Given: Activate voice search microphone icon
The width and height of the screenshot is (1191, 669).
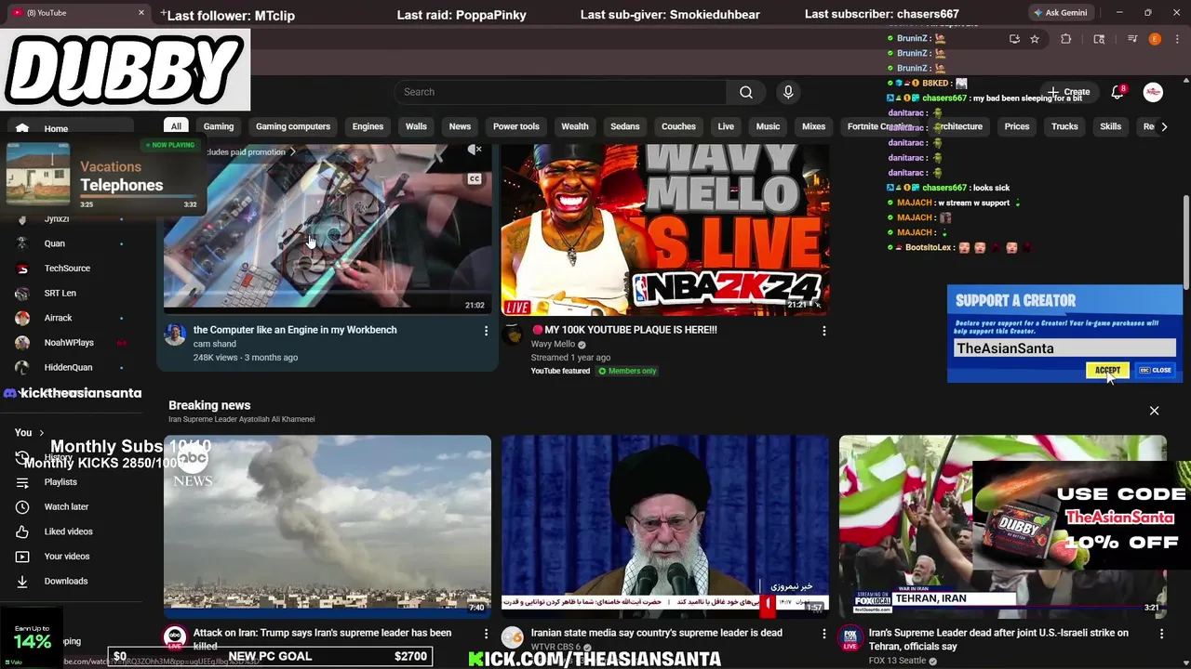Looking at the screenshot, I should pos(788,92).
